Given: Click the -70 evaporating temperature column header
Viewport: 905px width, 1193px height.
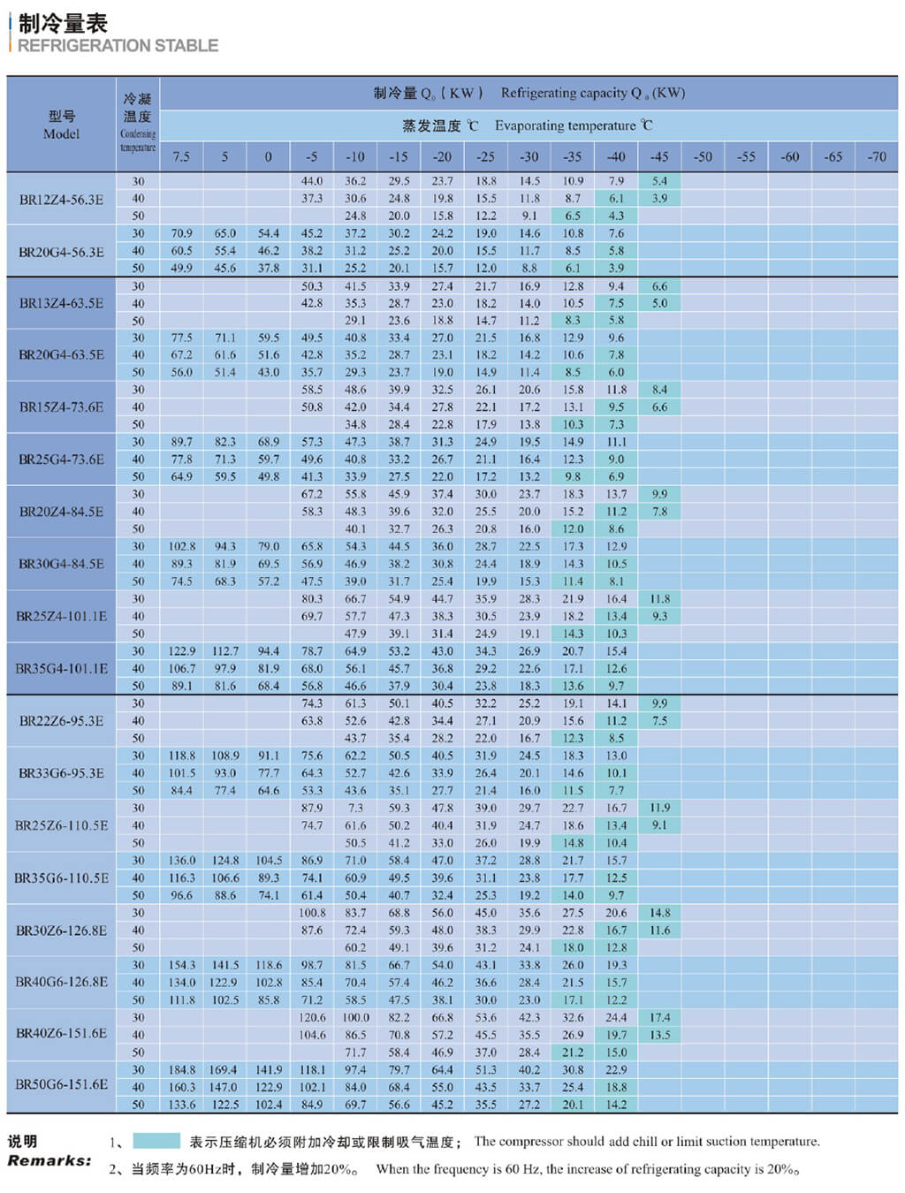Looking at the screenshot, I should (x=876, y=156).
